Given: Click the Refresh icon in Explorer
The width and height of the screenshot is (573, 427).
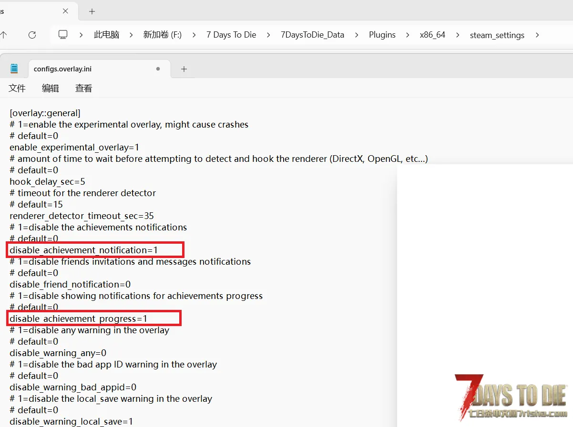Looking at the screenshot, I should pos(32,35).
